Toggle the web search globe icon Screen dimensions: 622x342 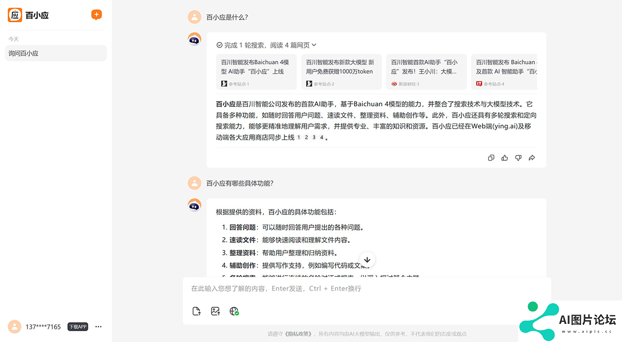(234, 311)
